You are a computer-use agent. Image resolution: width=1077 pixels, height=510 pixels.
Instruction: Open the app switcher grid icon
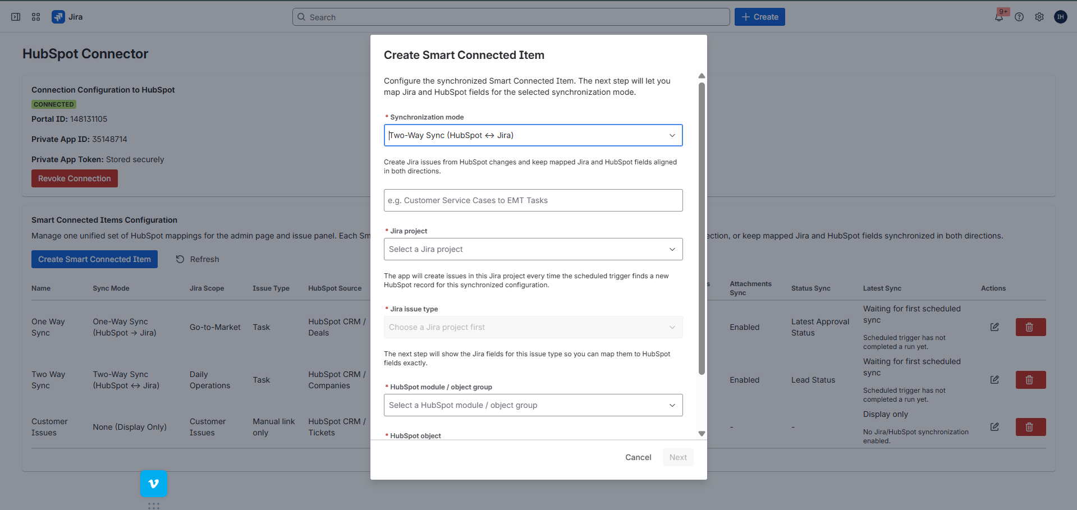click(35, 17)
